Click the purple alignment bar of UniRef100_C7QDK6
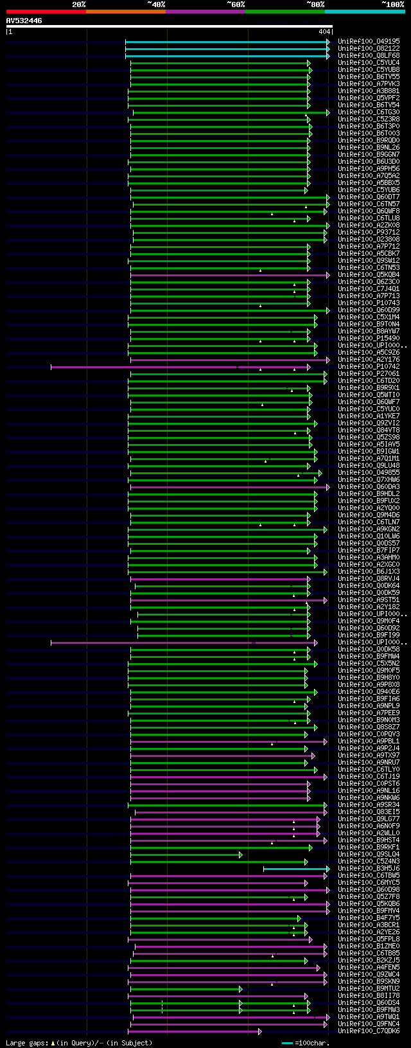 coord(193,1031)
